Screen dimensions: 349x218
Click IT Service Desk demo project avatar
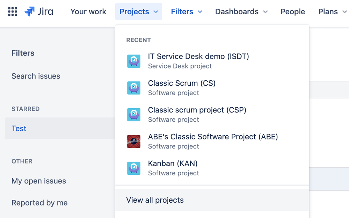click(134, 61)
